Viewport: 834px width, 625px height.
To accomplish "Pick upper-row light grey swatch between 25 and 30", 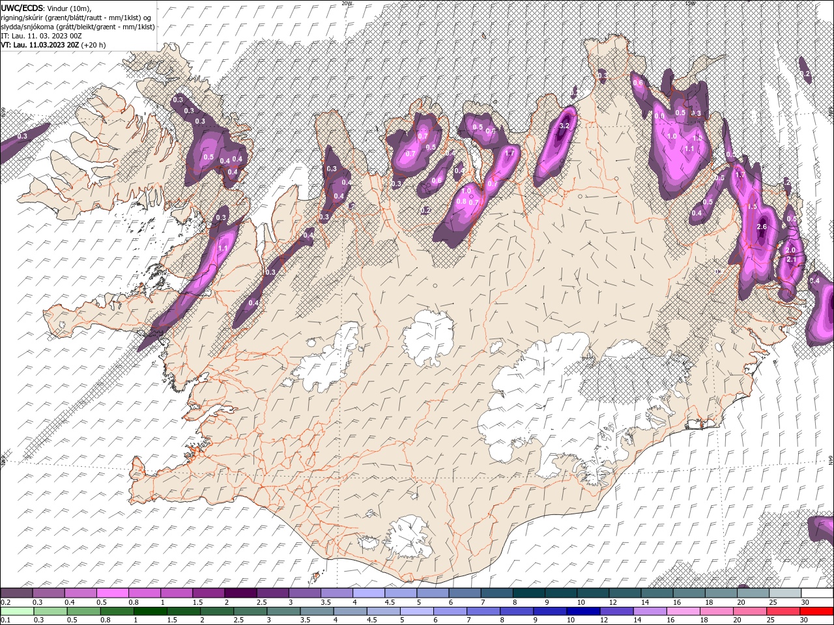I will coord(785,593).
